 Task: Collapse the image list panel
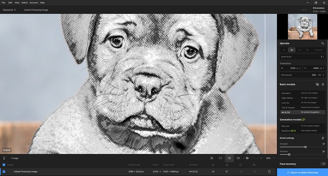pyautogui.click(x=4, y=158)
